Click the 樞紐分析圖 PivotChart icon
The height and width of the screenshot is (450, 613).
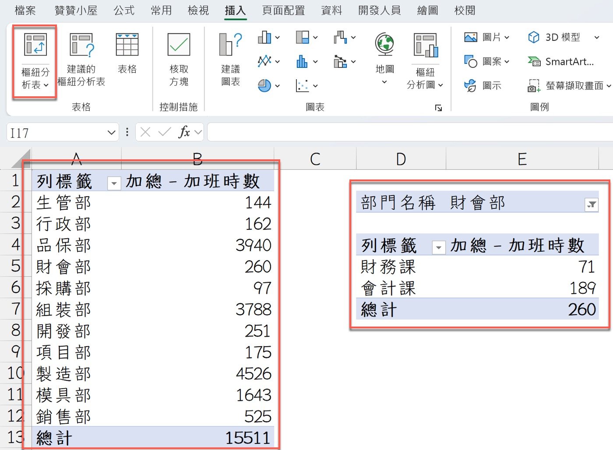pyautogui.click(x=425, y=46)
